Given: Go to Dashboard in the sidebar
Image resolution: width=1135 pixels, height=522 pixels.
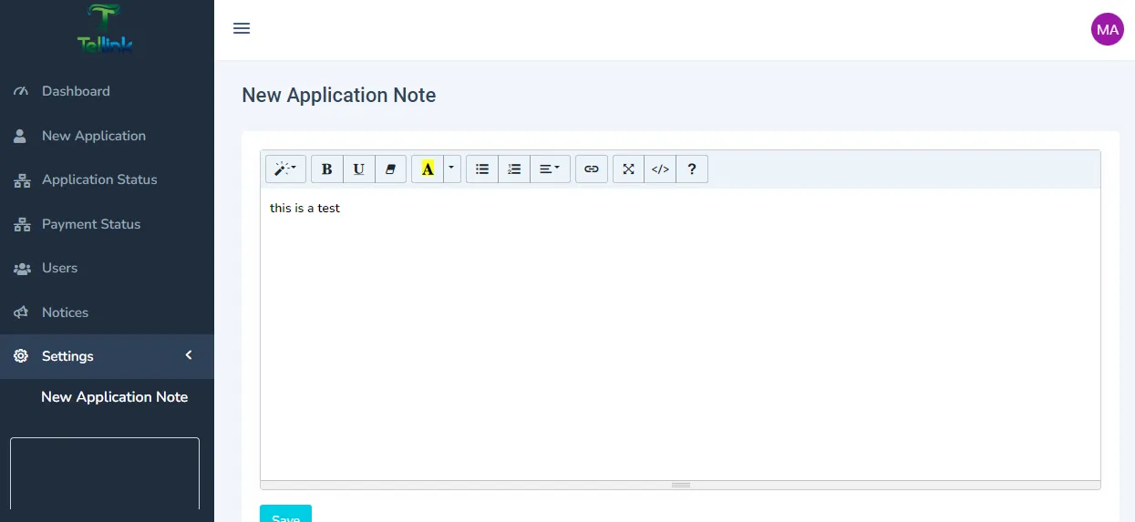Looking at the screenshot, I should (76, 91).
